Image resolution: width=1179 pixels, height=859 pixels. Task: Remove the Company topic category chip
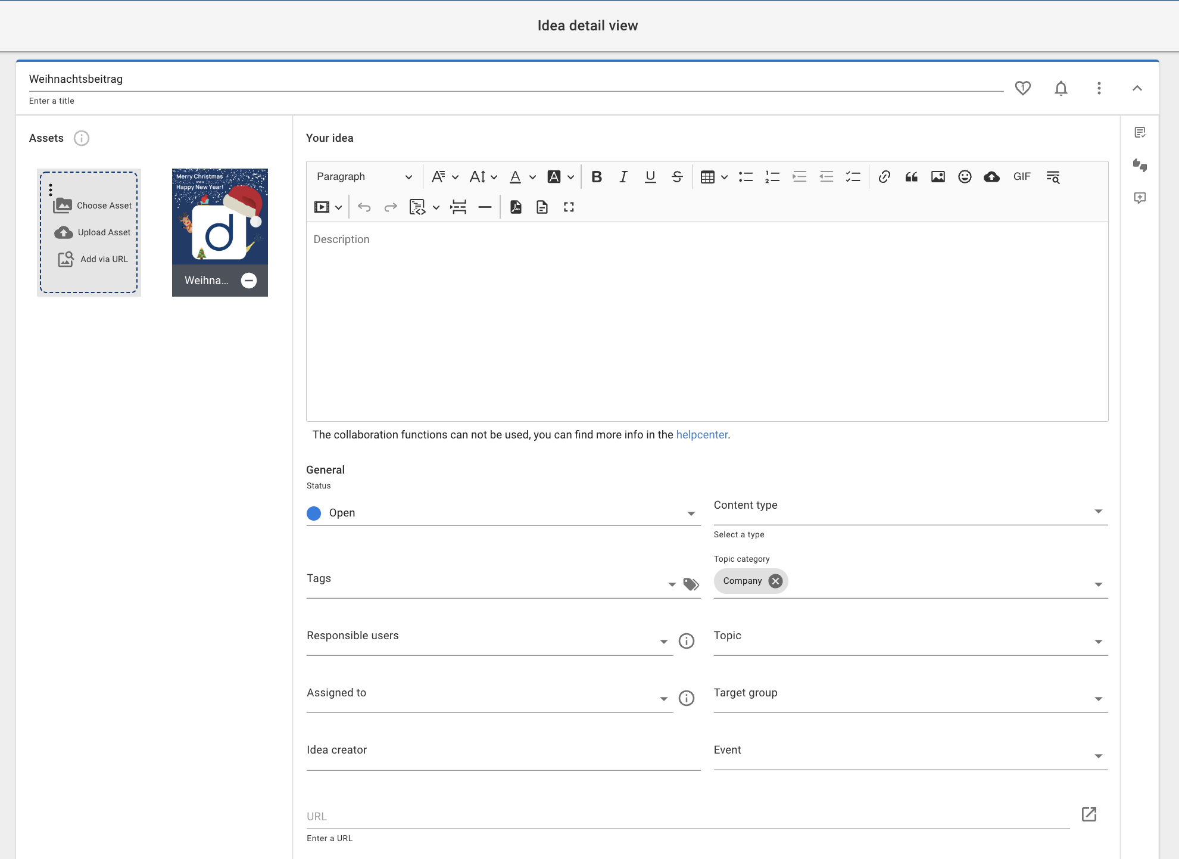pos(775,581)
